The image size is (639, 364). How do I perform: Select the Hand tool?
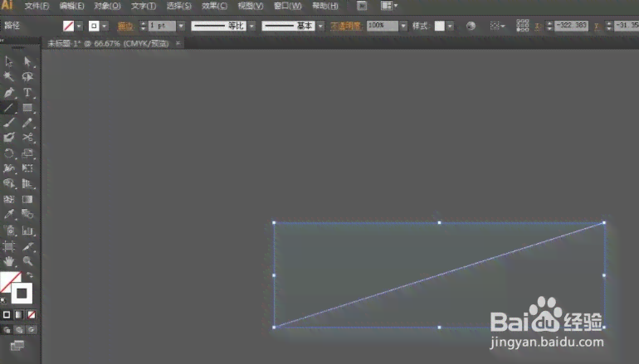(x=8, y=261)
